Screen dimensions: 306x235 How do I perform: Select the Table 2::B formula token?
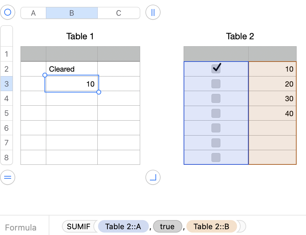coord(211,227)
